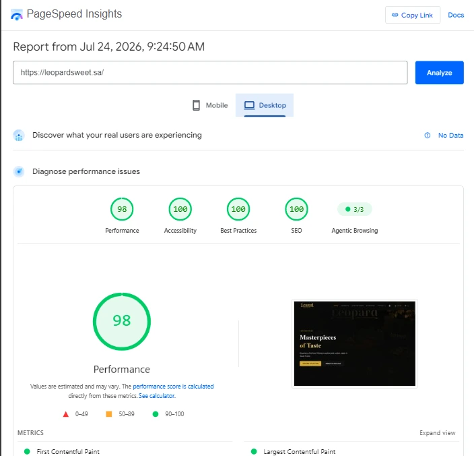Image resolution: width=474 pixels, height=456 pixels.
Task: Click the Copy Link button
Action: [412, 15]
